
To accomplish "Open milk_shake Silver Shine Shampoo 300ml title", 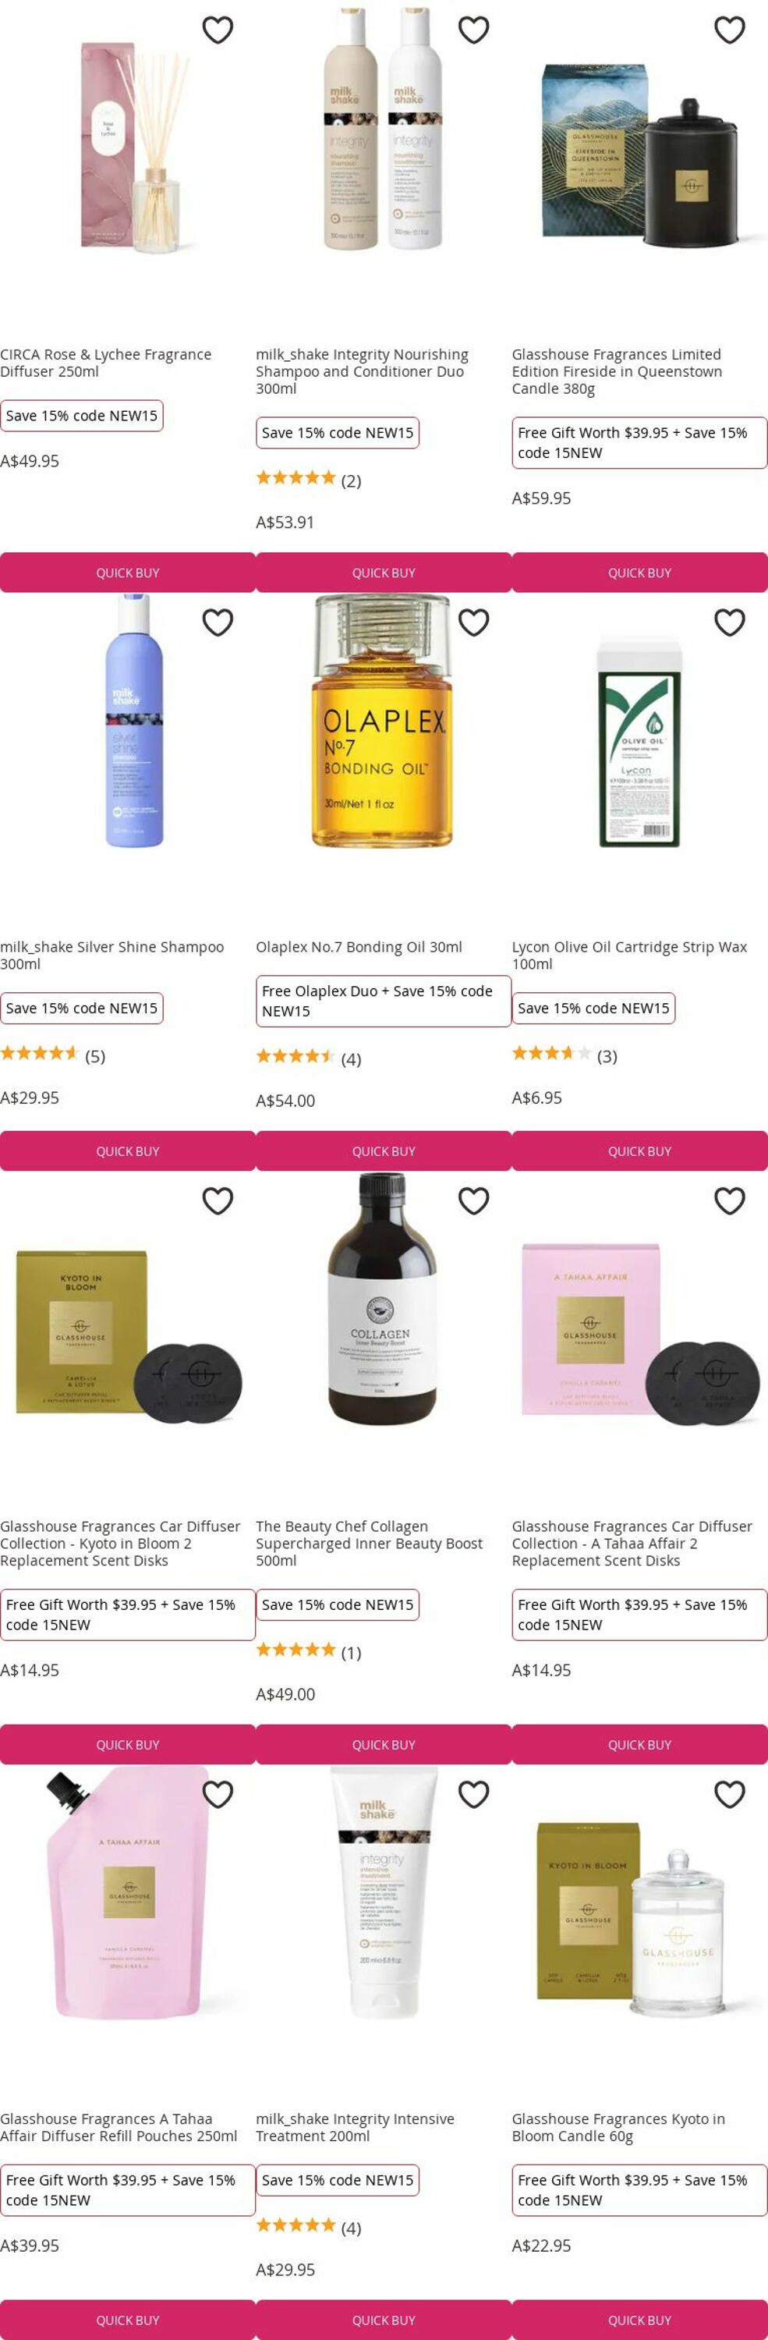I will click(x=111, y=955).
